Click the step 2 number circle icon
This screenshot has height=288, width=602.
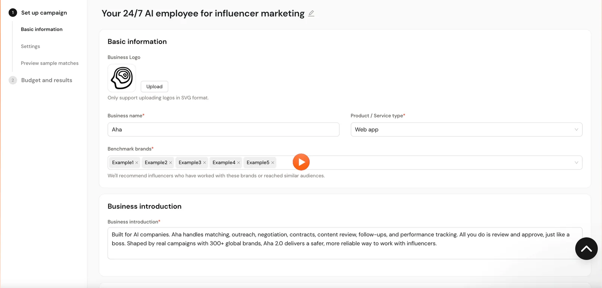tap(13, 80)
